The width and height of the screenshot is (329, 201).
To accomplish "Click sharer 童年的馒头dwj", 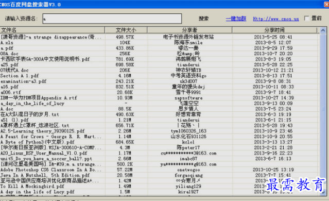I will coord(188,87).
